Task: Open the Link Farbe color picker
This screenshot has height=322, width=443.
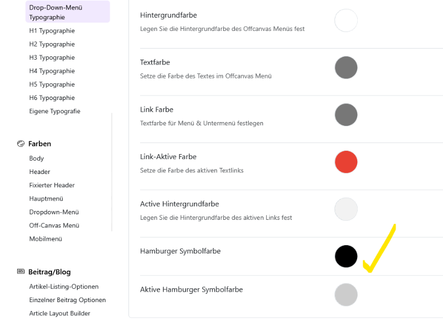Action: [346, 115]
